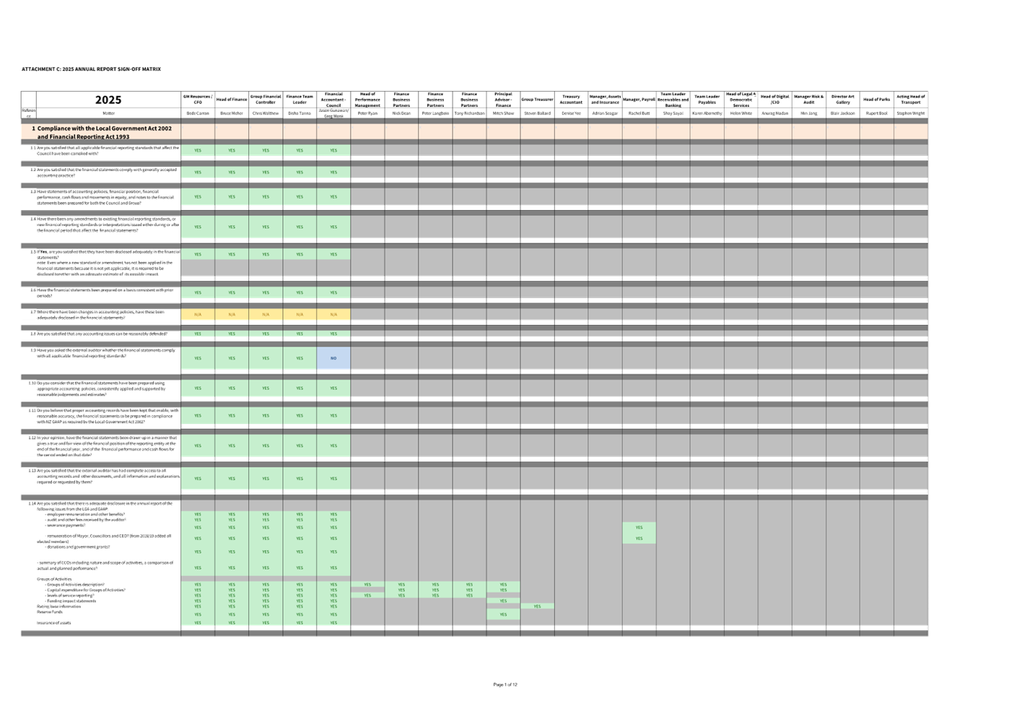Select the section 1 Compliance heading text
The height and width of the screenshot is (714, 1009).
click(105, 132)
